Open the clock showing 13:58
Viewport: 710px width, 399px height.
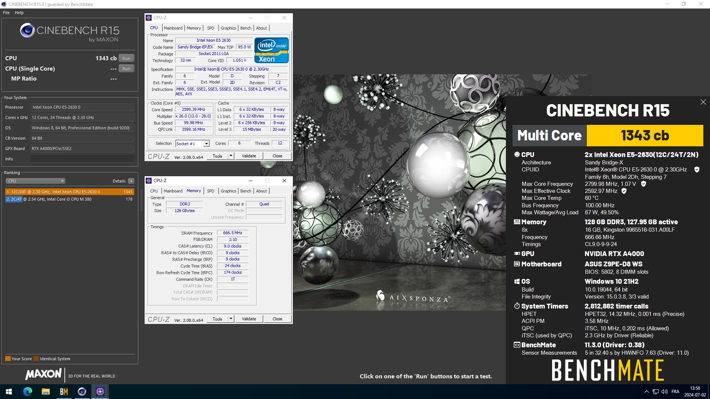tap(695, 392)
